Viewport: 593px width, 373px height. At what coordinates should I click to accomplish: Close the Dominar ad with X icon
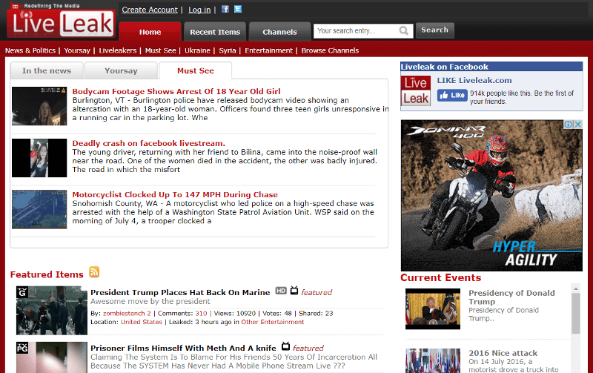click(578, 125)
